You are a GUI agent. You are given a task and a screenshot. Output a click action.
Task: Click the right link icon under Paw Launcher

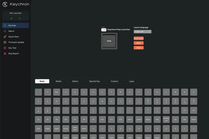(20, 18)
